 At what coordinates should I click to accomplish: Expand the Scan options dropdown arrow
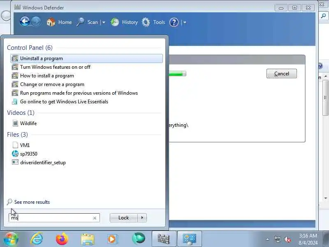[104, 22]
